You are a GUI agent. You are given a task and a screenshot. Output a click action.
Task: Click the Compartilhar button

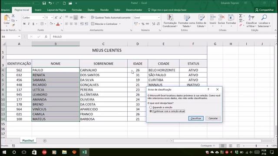[265, 10]
